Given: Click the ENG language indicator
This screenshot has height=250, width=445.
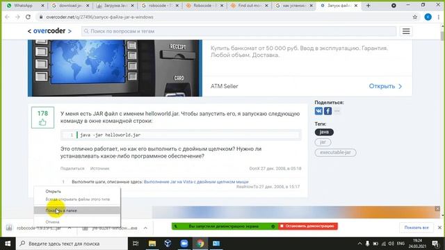Looking at the screenshot, I should coord(400,244).
